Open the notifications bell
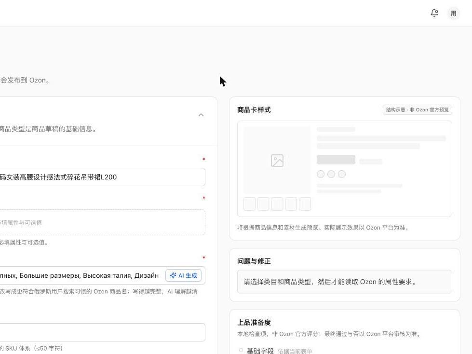Image resolution: width=472 pixels, height=354 pixels. (x=434, y=13)
